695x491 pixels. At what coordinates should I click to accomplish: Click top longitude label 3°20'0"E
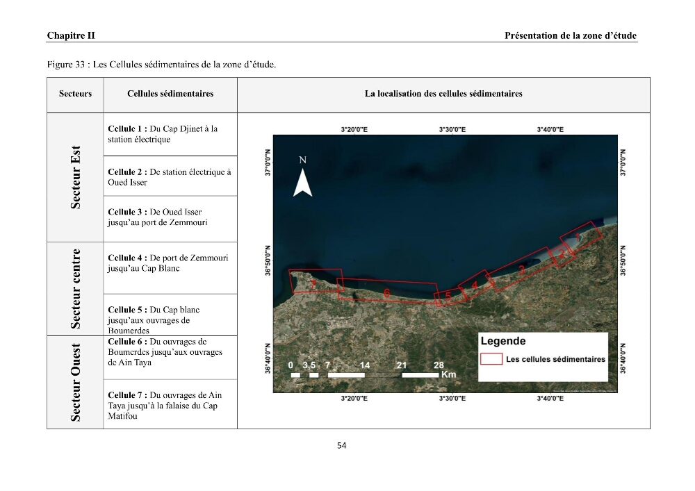pyautogui.click(x=354, y=130)
